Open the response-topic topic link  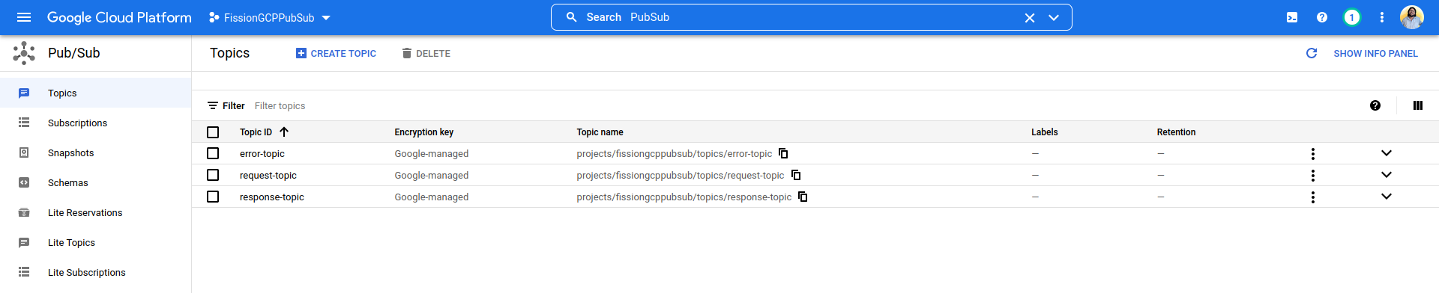tap(272, 197)
